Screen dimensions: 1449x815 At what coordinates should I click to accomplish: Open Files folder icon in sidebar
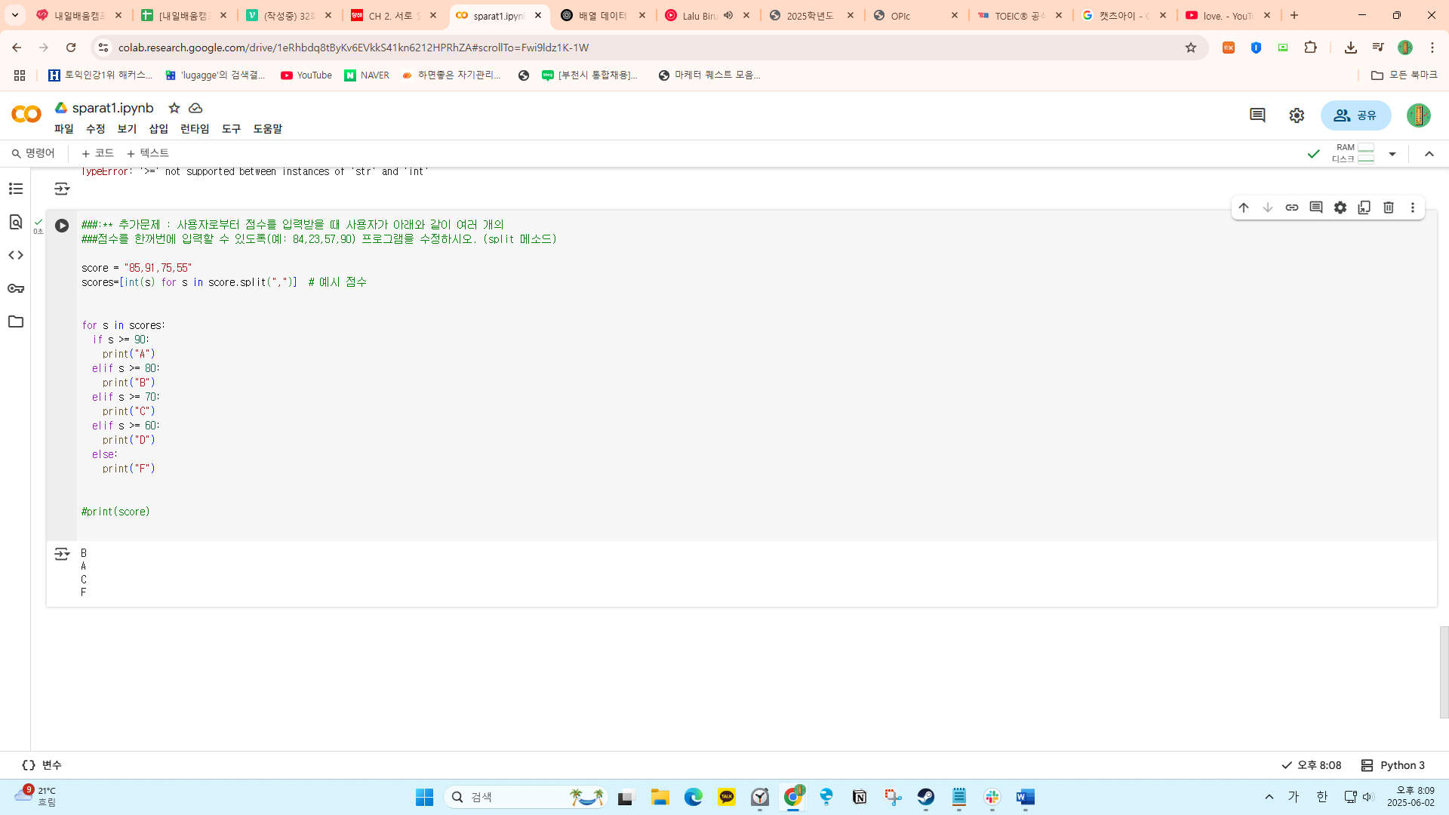pyautogui.click(x=16, y=321)
